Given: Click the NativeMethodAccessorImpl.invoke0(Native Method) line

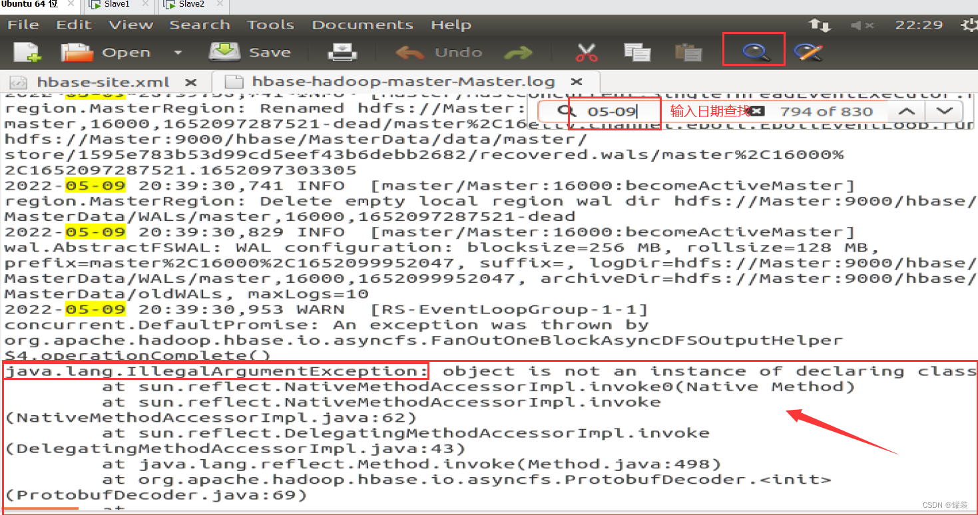Looking at the screenshot, I should coord(478,387).
